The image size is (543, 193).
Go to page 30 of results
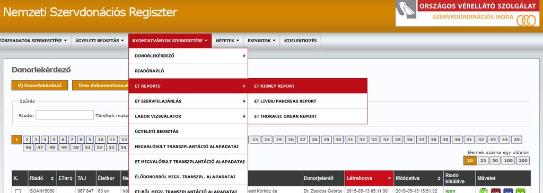[338, 140]
